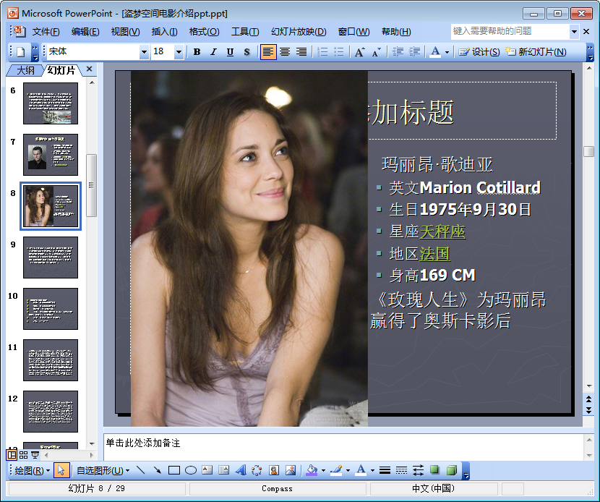
Task: Open the font size dropdown
Action: tap(179, 52)
